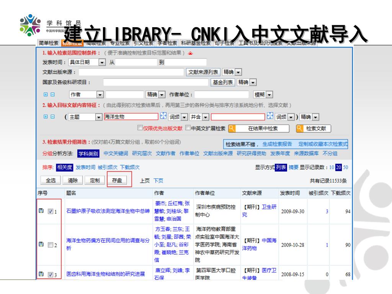Click 存盘 save button
Screen dimensions: 392x294
pyautogui.click(x=117, y=180)
